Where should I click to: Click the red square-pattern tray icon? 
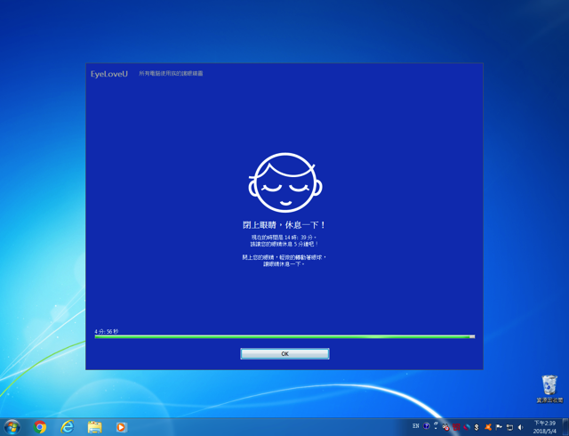click(x=456, y=427)
